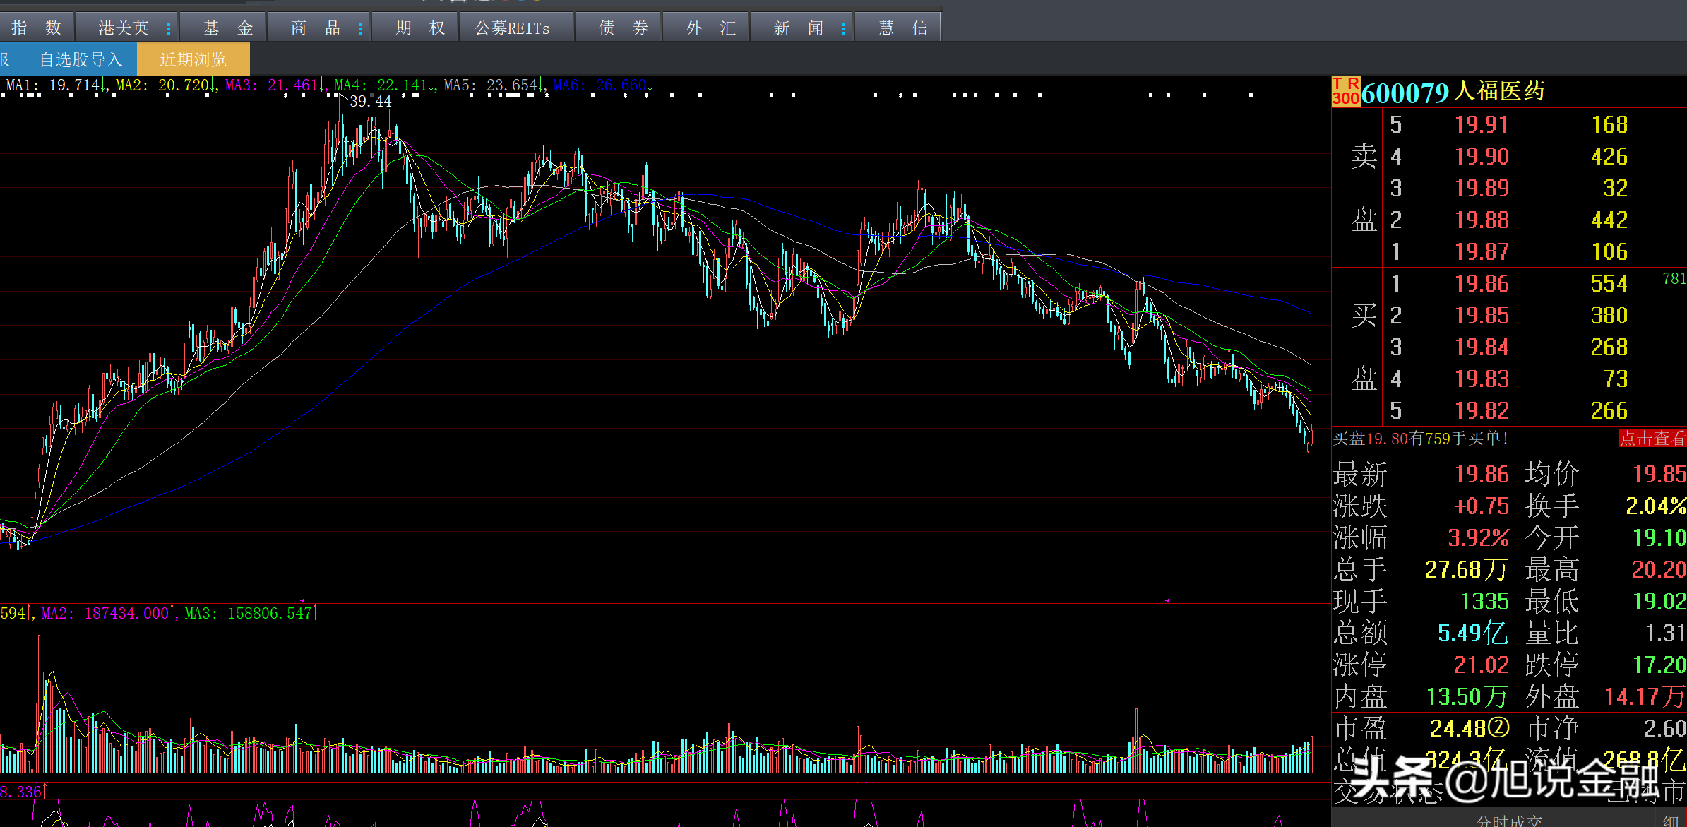1687x827 pixels.
Task: Click the 最高 value 20.20
Action: click(x=1659, y=569)
